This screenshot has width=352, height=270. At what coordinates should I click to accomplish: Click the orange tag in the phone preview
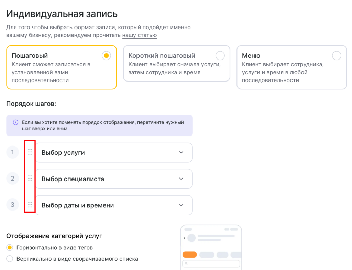pyautogui.click(x=189, y=255)
